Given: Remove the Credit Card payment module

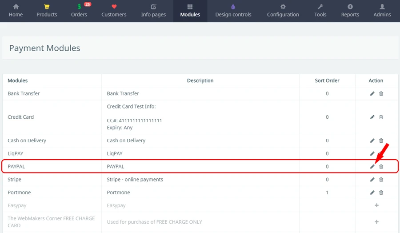Looking at the screenshot, I should coord(381,117).
